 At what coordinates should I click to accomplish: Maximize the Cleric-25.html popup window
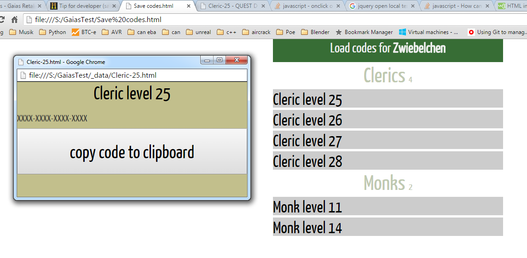[220, 60]
